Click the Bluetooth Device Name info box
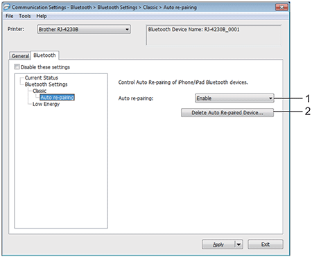312x257 pixels. click(214, 35)
